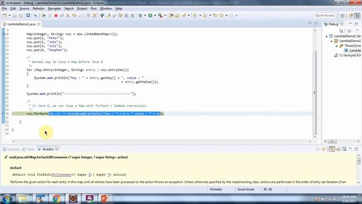This screenshot has height=204, width=362.
Task: Select the LambdaDemo1.java editor tab
Action: (21, 24)
